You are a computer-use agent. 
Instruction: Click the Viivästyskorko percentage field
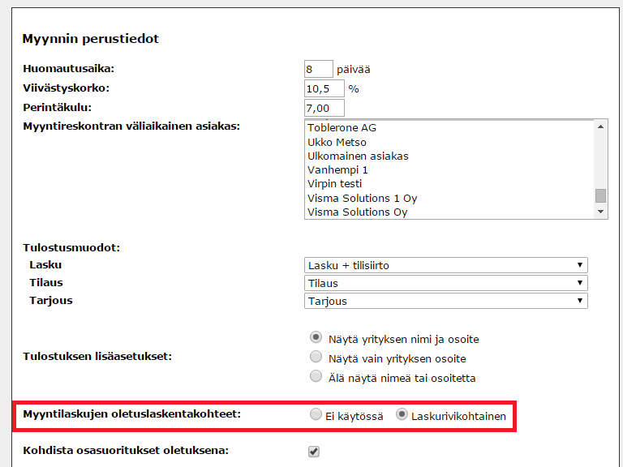click(x=324, y=88)
